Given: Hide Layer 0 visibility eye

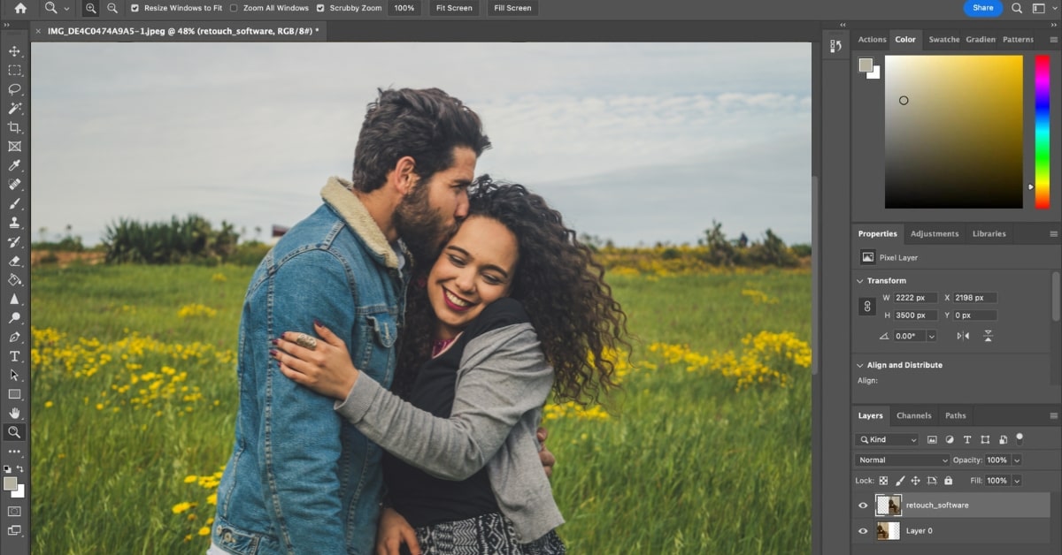Looking at the screenshot, I should [x=863, y=531].
